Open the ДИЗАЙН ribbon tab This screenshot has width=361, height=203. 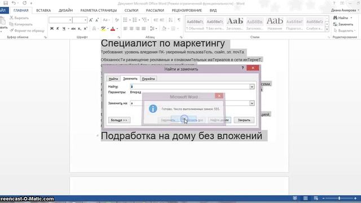point(65,10)
